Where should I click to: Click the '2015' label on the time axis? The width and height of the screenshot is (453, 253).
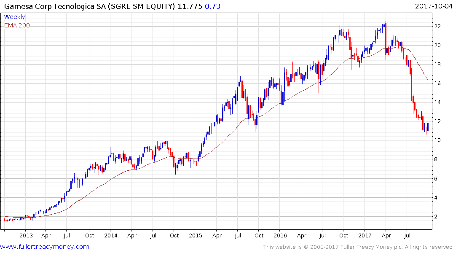pos(195,235)
